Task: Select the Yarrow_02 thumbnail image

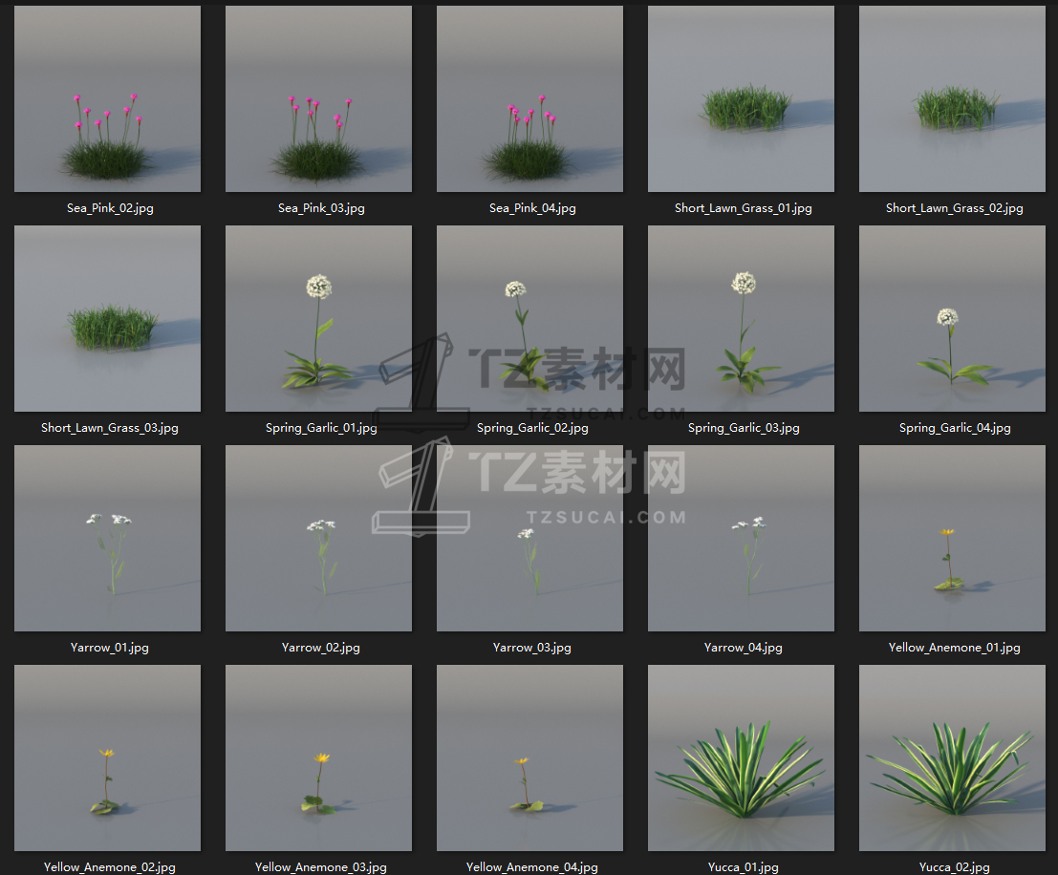Action: click(x=318, y=539)
